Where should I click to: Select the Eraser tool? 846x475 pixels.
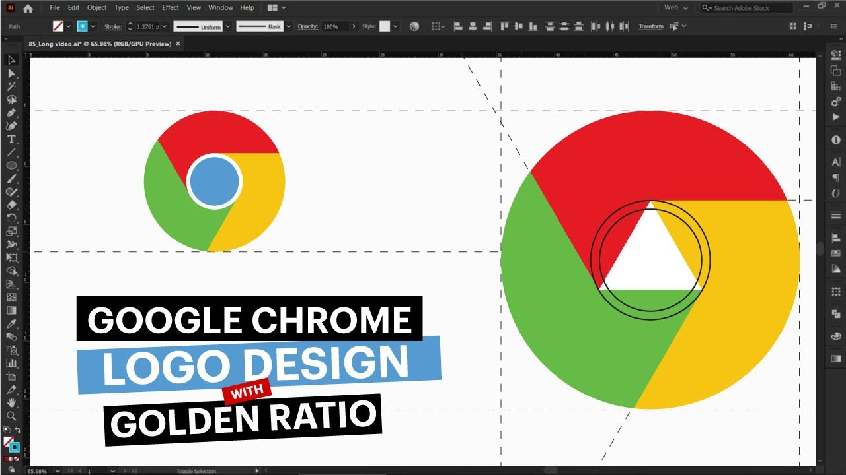point(11,205)
